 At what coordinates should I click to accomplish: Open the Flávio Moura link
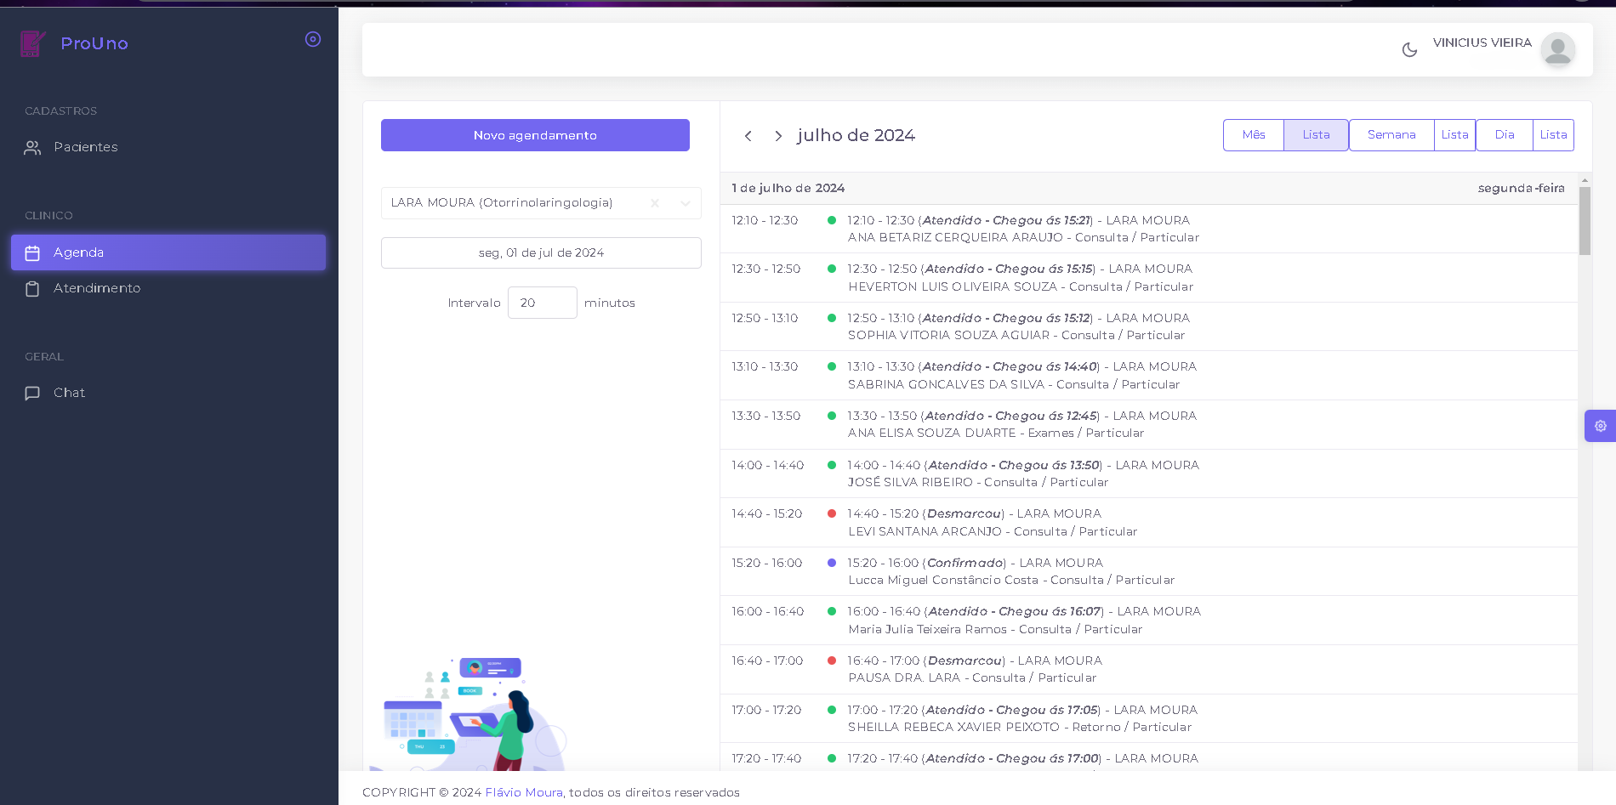point(524,792)
